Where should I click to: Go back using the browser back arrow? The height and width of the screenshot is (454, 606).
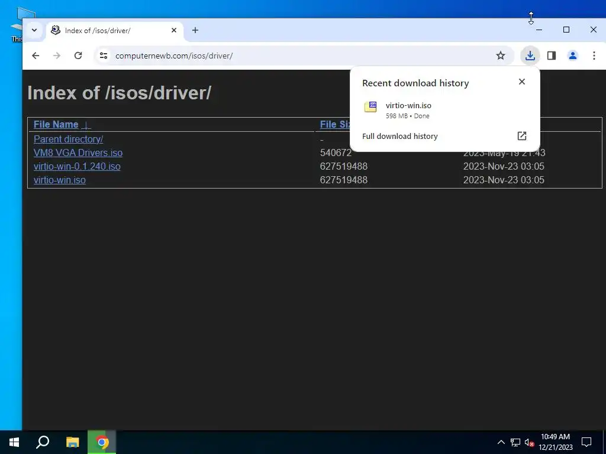tap(36, 56)
